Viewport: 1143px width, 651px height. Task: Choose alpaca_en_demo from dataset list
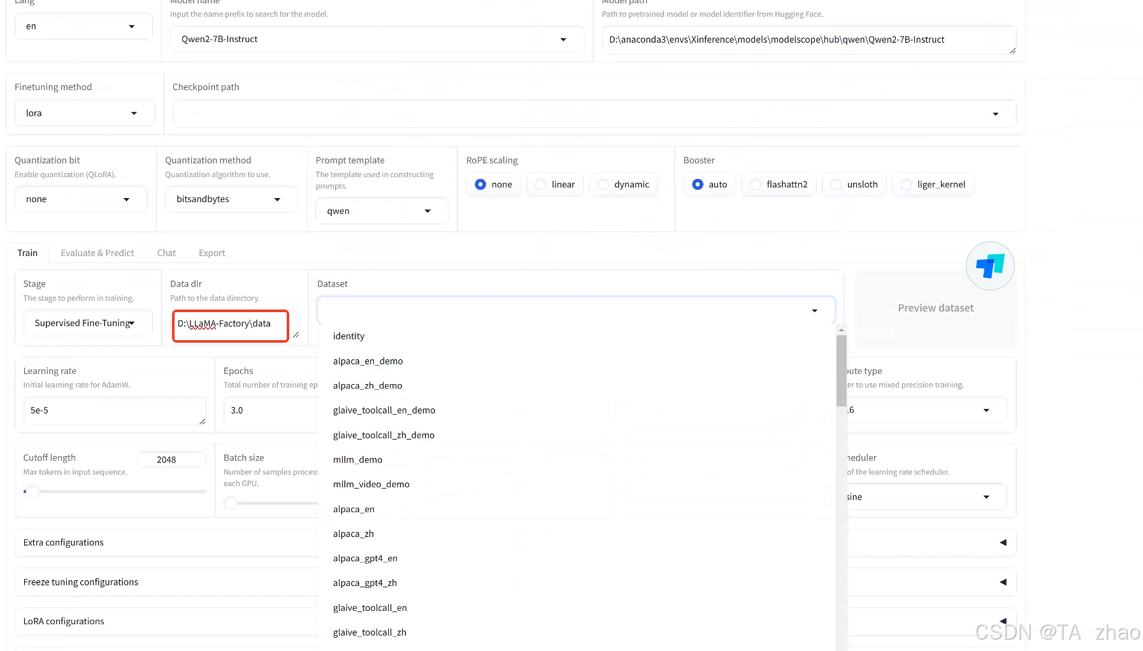coord(577,361)
